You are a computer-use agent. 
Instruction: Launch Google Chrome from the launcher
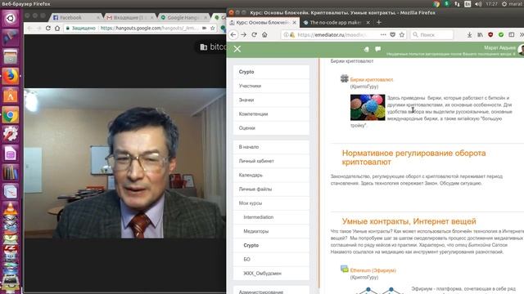tap(11, 115)
